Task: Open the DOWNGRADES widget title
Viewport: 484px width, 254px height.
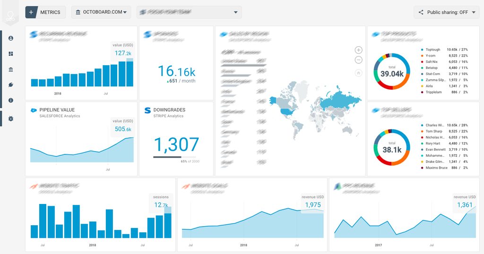Action: [169, 110]
